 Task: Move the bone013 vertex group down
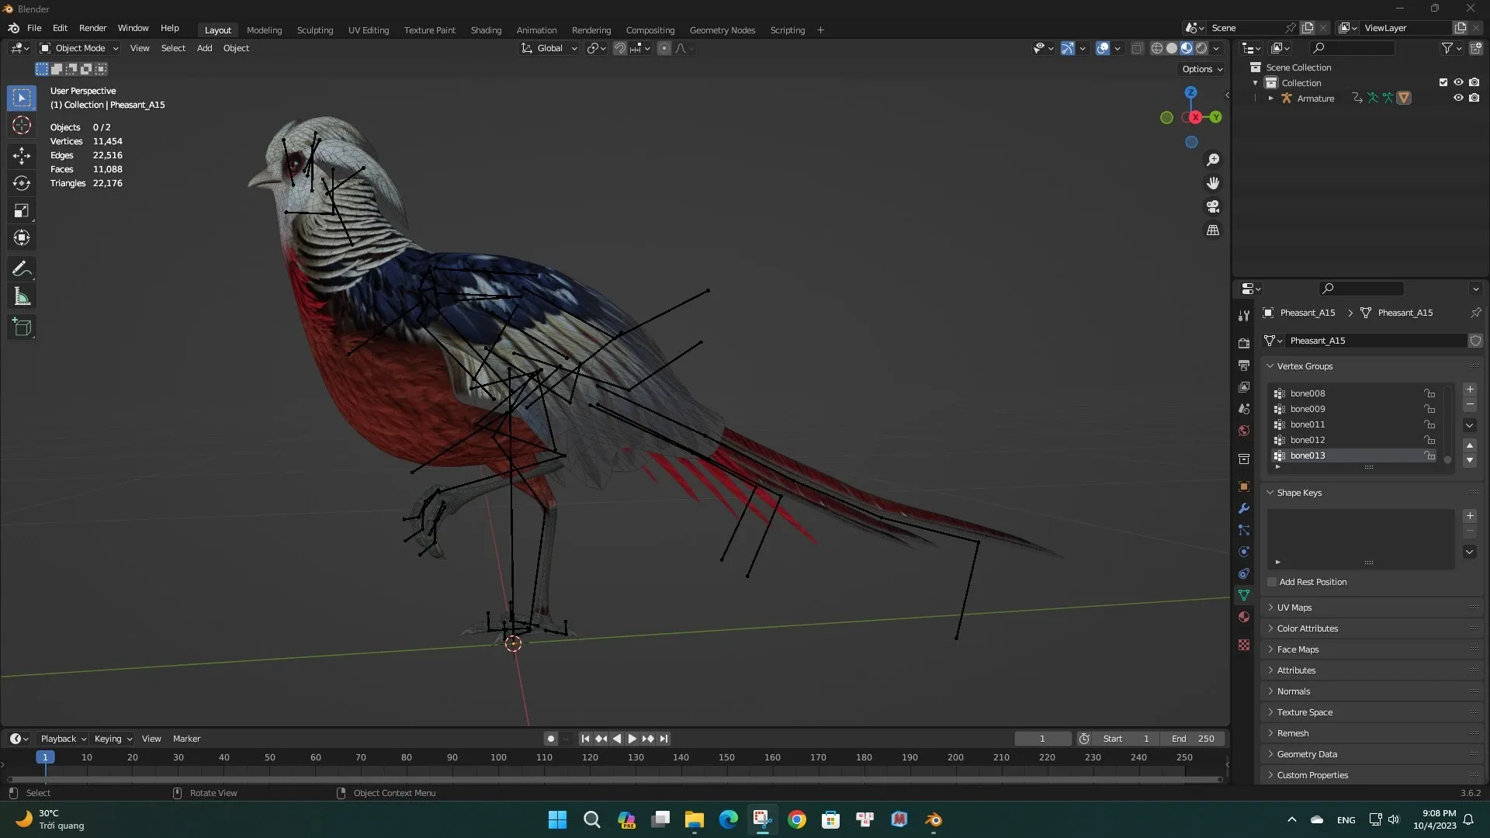coord(1470,461)
